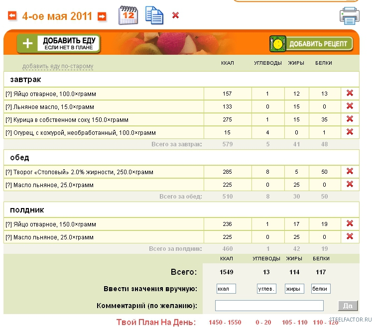This screenshot has width=377, height=327.
Task: Remove Огурец с кожурой row
Action: (350, 132)
